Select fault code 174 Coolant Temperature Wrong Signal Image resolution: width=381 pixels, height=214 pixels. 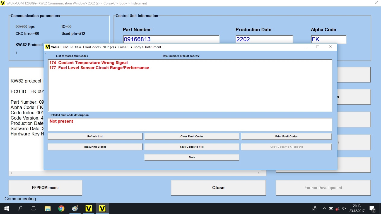[88, 63]
